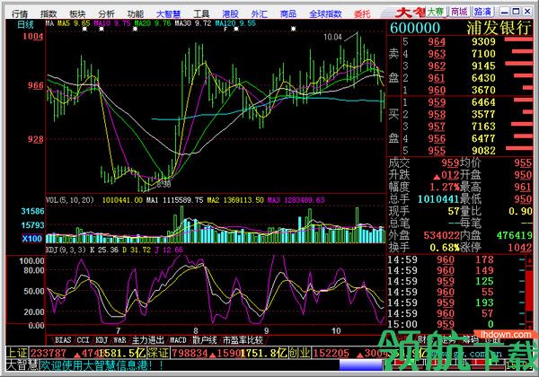Switch indicator to BIAS tab
The width and height of the screenshot is (539, 377).
pos(63,340)
